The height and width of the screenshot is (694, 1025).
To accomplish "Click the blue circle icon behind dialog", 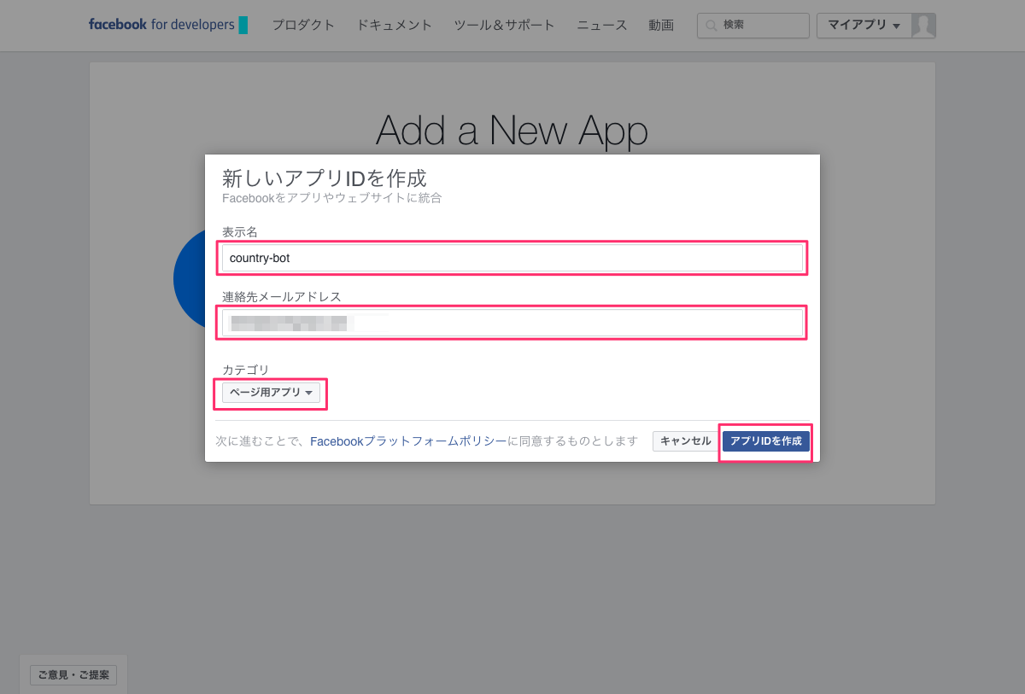I will [x=190, y=279].
